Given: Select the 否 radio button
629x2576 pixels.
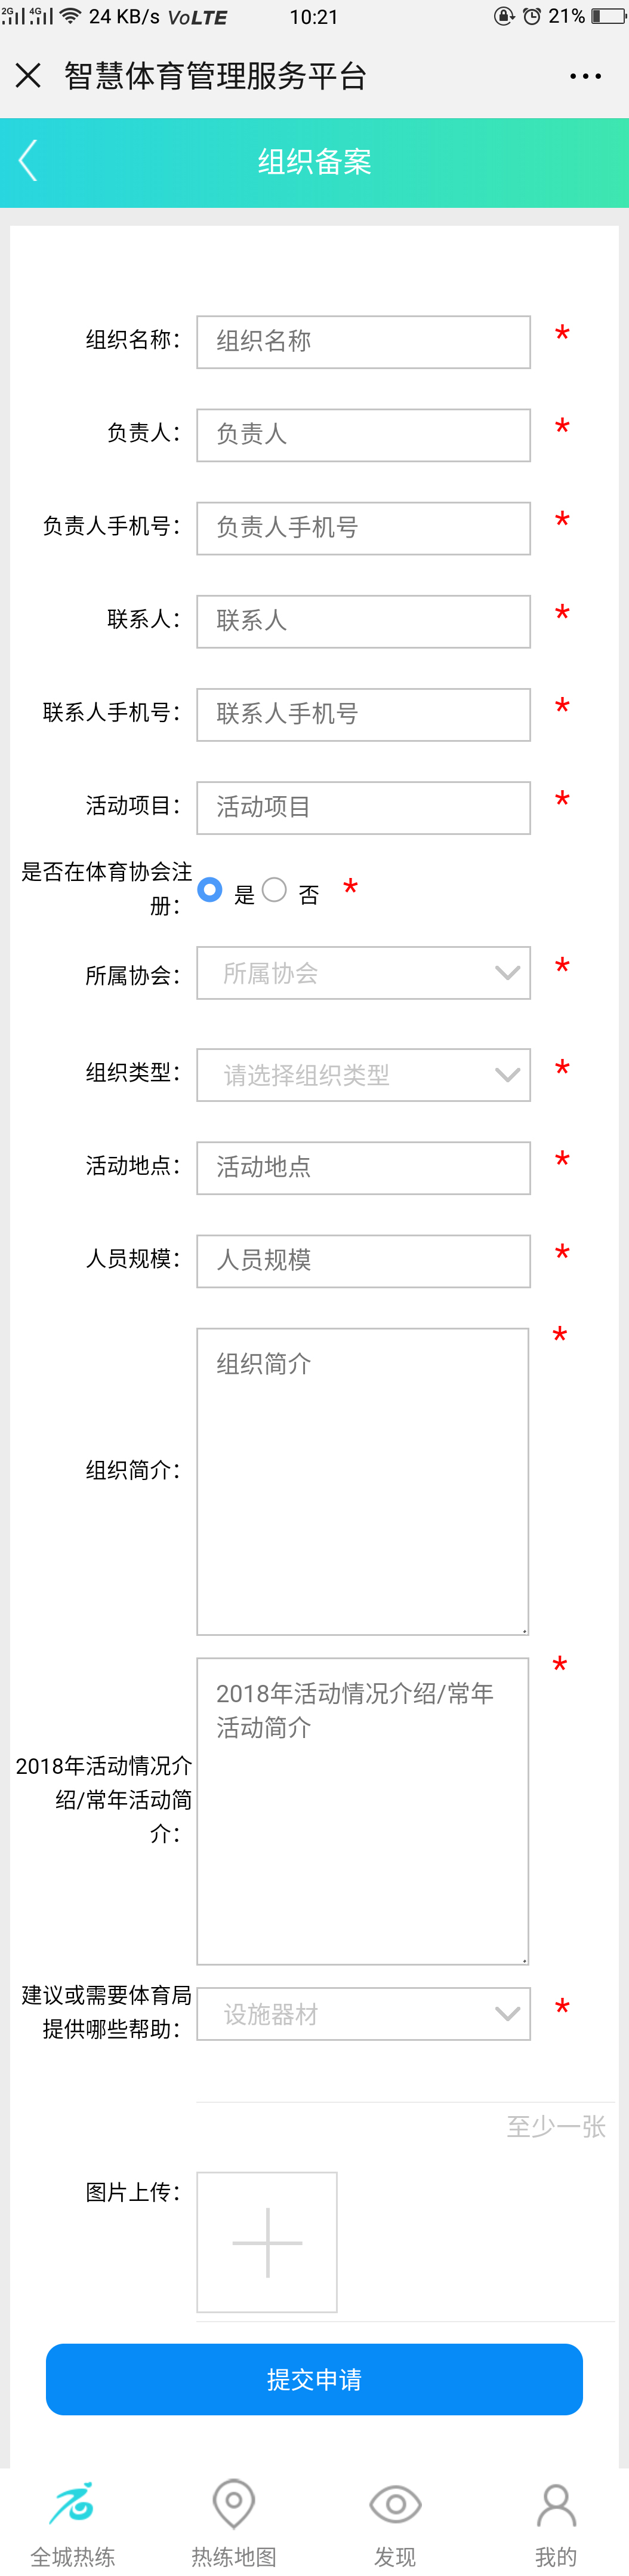Looking at the screenshot, I should click(x=275, y=889).
